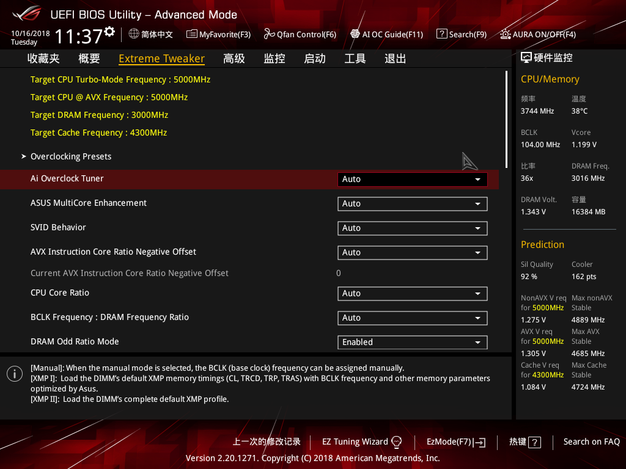Open Ai Overclock Tuner dropdown

(x=412, y=180)
